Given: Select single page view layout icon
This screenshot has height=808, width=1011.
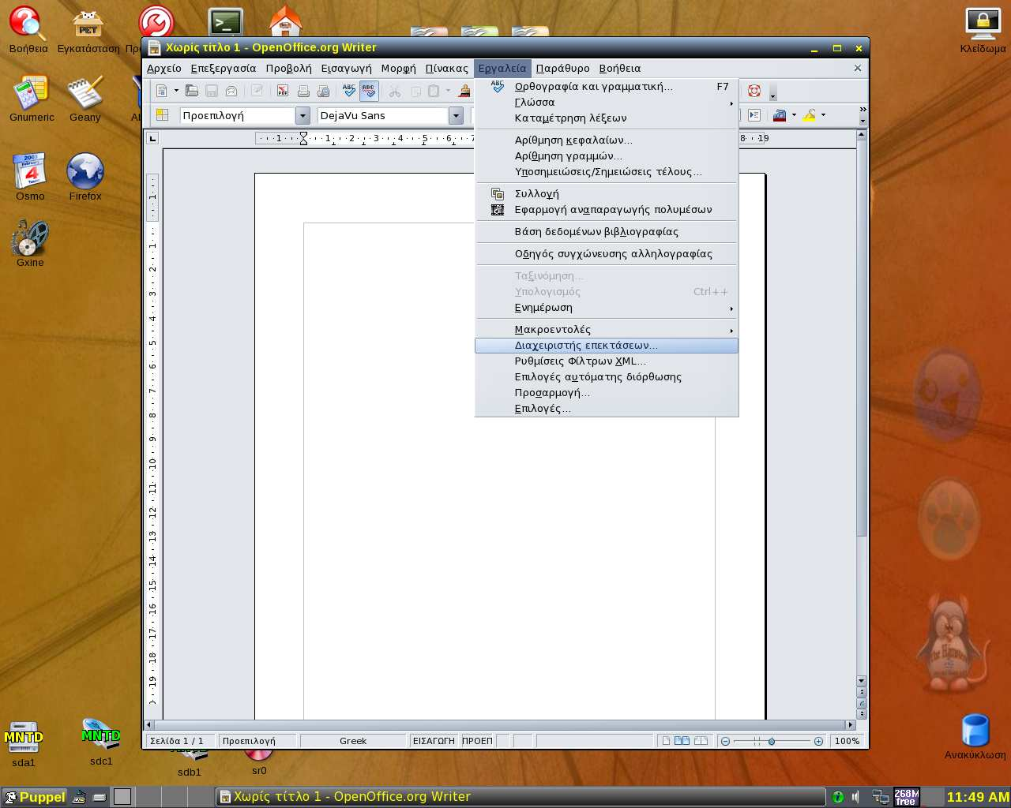Looking at the screenshot, I should [666, 741].
